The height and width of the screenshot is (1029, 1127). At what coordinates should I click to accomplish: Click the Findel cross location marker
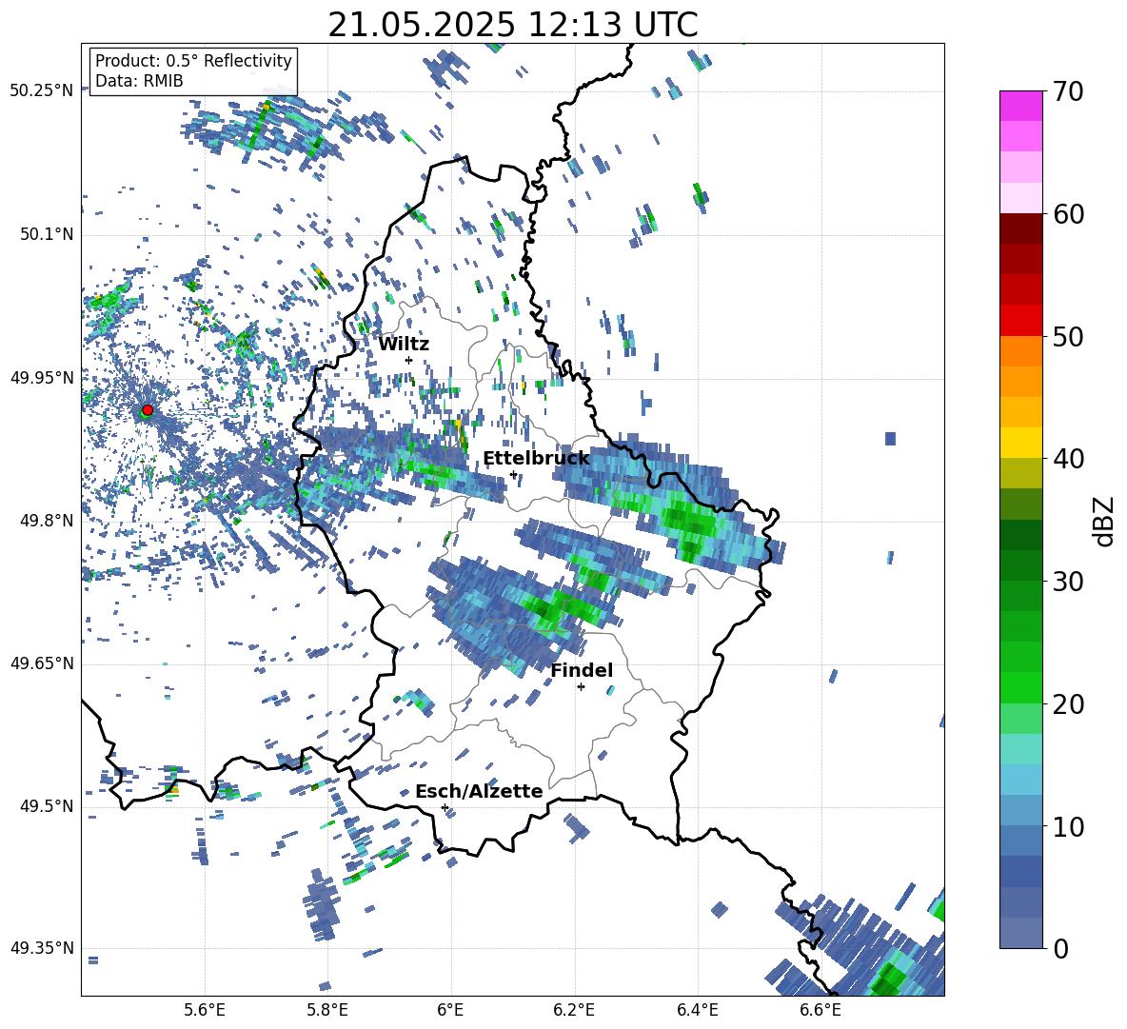click(581, 687)
